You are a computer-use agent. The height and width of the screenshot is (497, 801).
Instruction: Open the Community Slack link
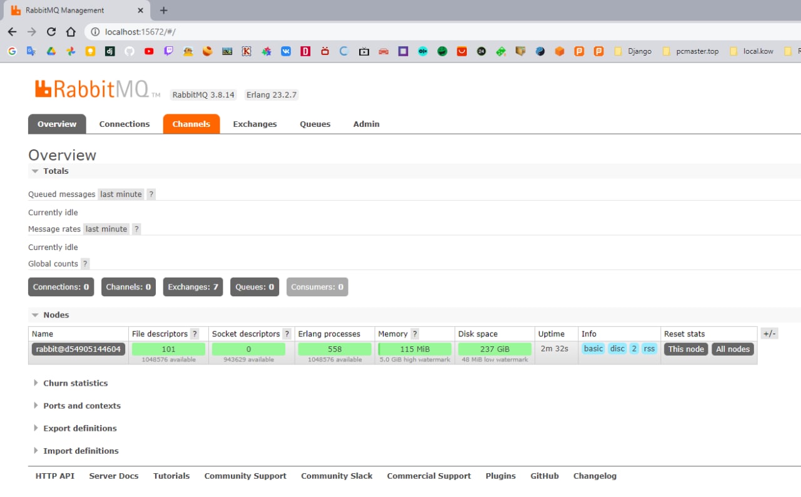click(x=337, y=476)
